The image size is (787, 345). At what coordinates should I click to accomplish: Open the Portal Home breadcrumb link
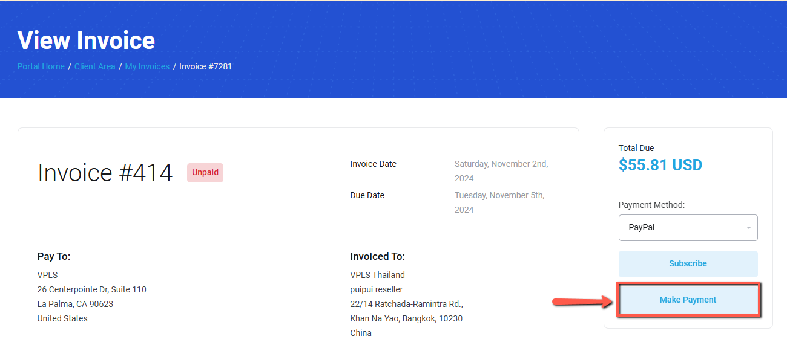(41, 66)
